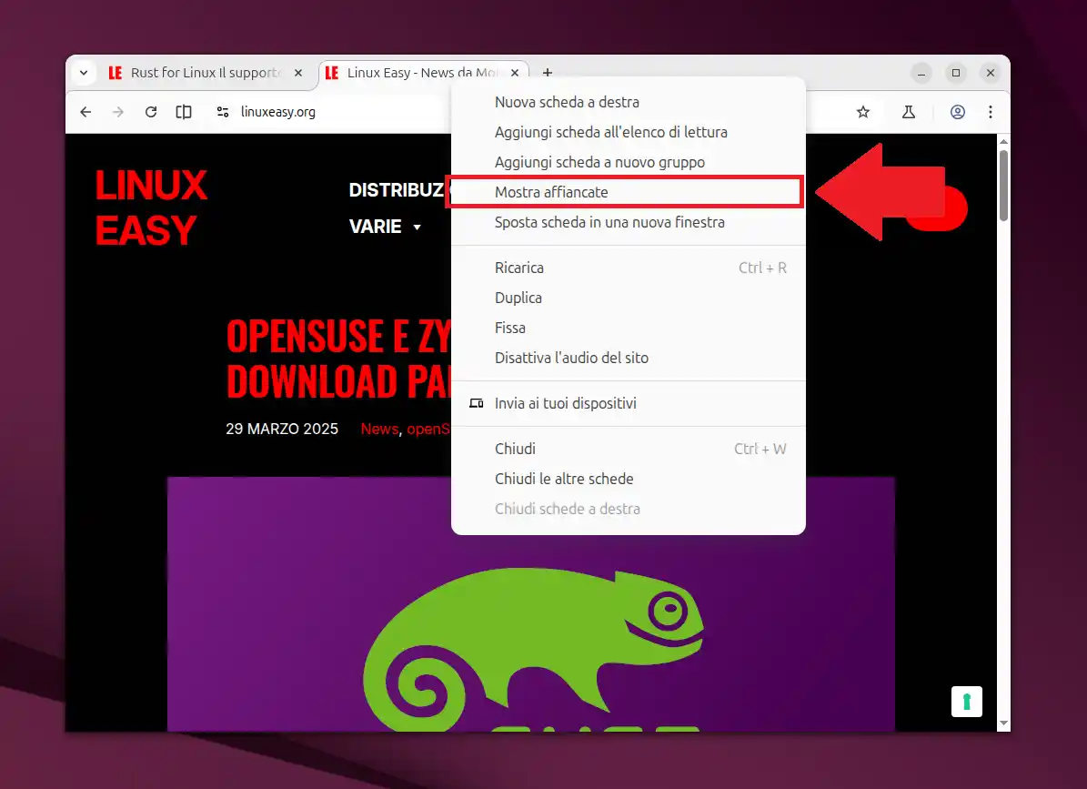
Task: Click the page vertical scrollbar thumb
Action: coord(1003,186)
